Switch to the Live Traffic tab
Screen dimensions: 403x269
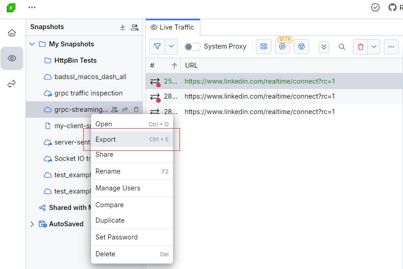click(173, 27)
